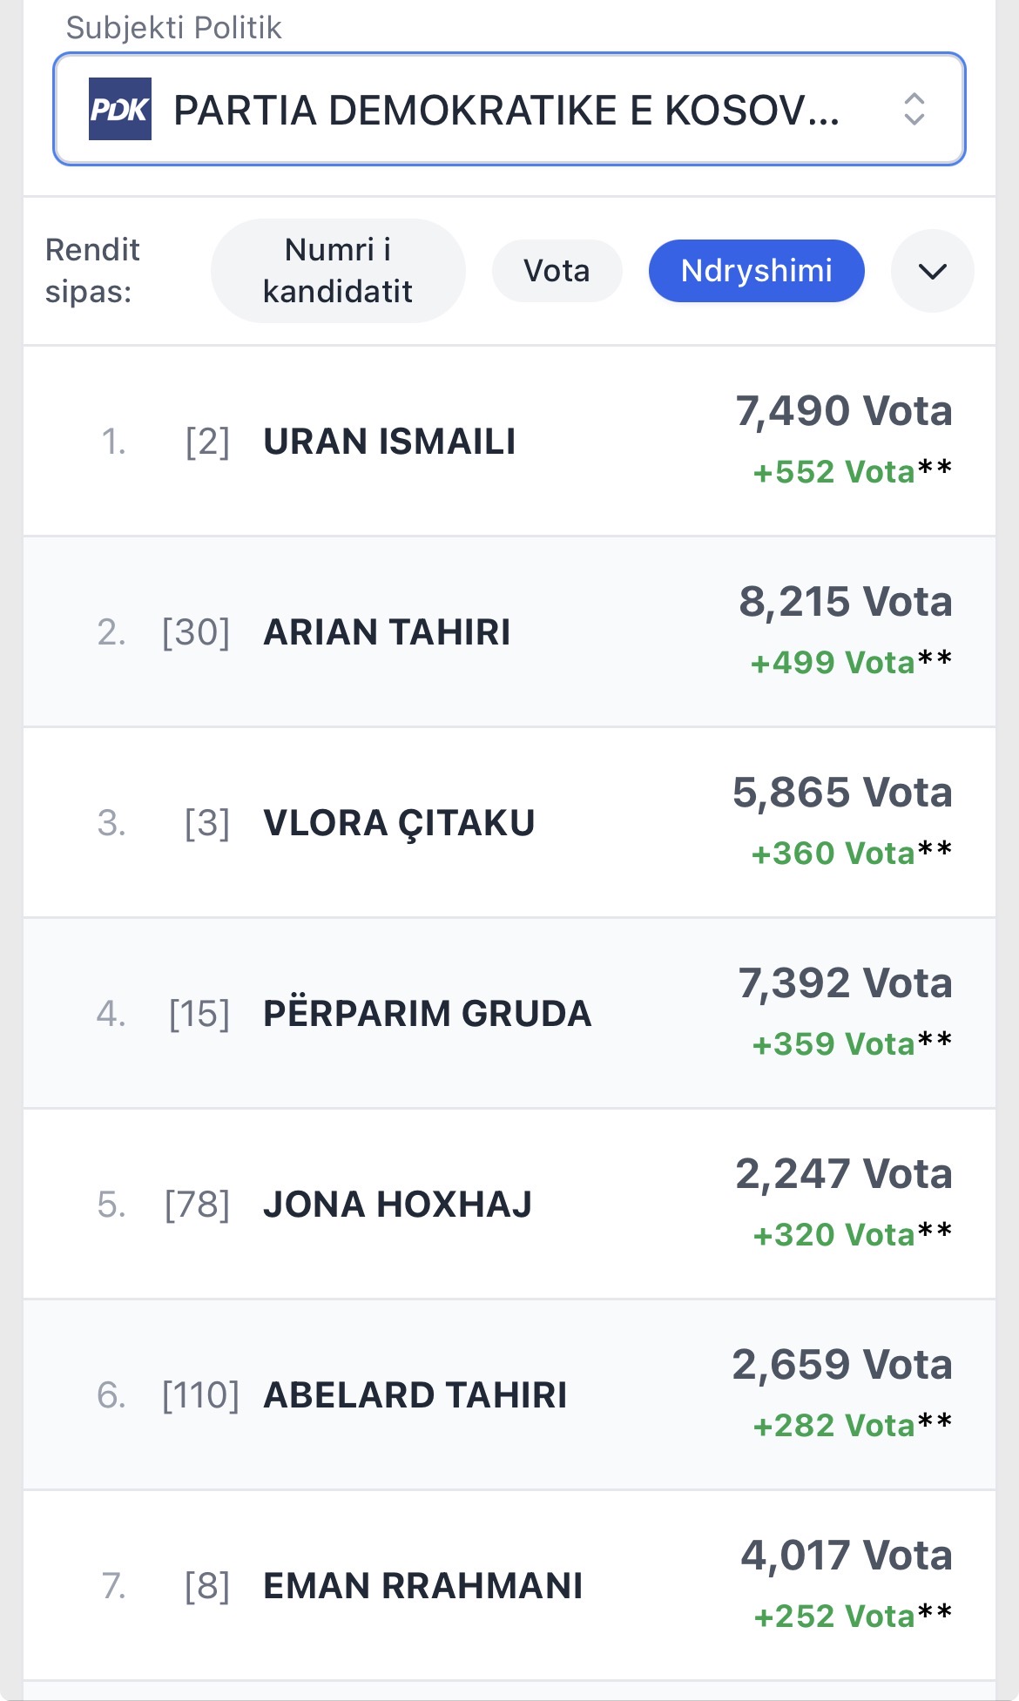Open Eman Rrahmani's entry
Viewport: 1019px width, 1701px height.
tap(422, 1586)
